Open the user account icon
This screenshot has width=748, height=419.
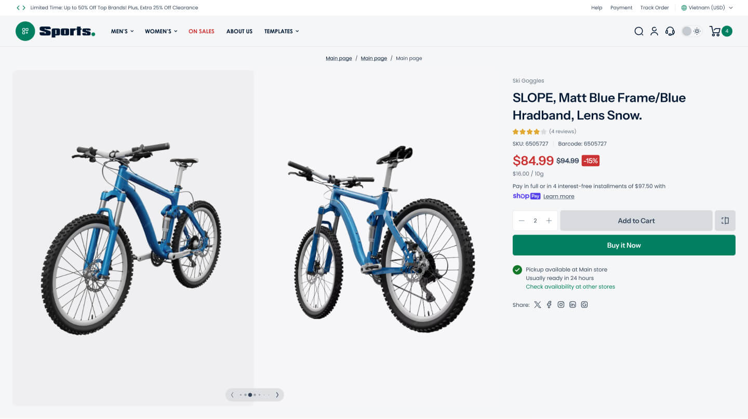click(654, 31)
